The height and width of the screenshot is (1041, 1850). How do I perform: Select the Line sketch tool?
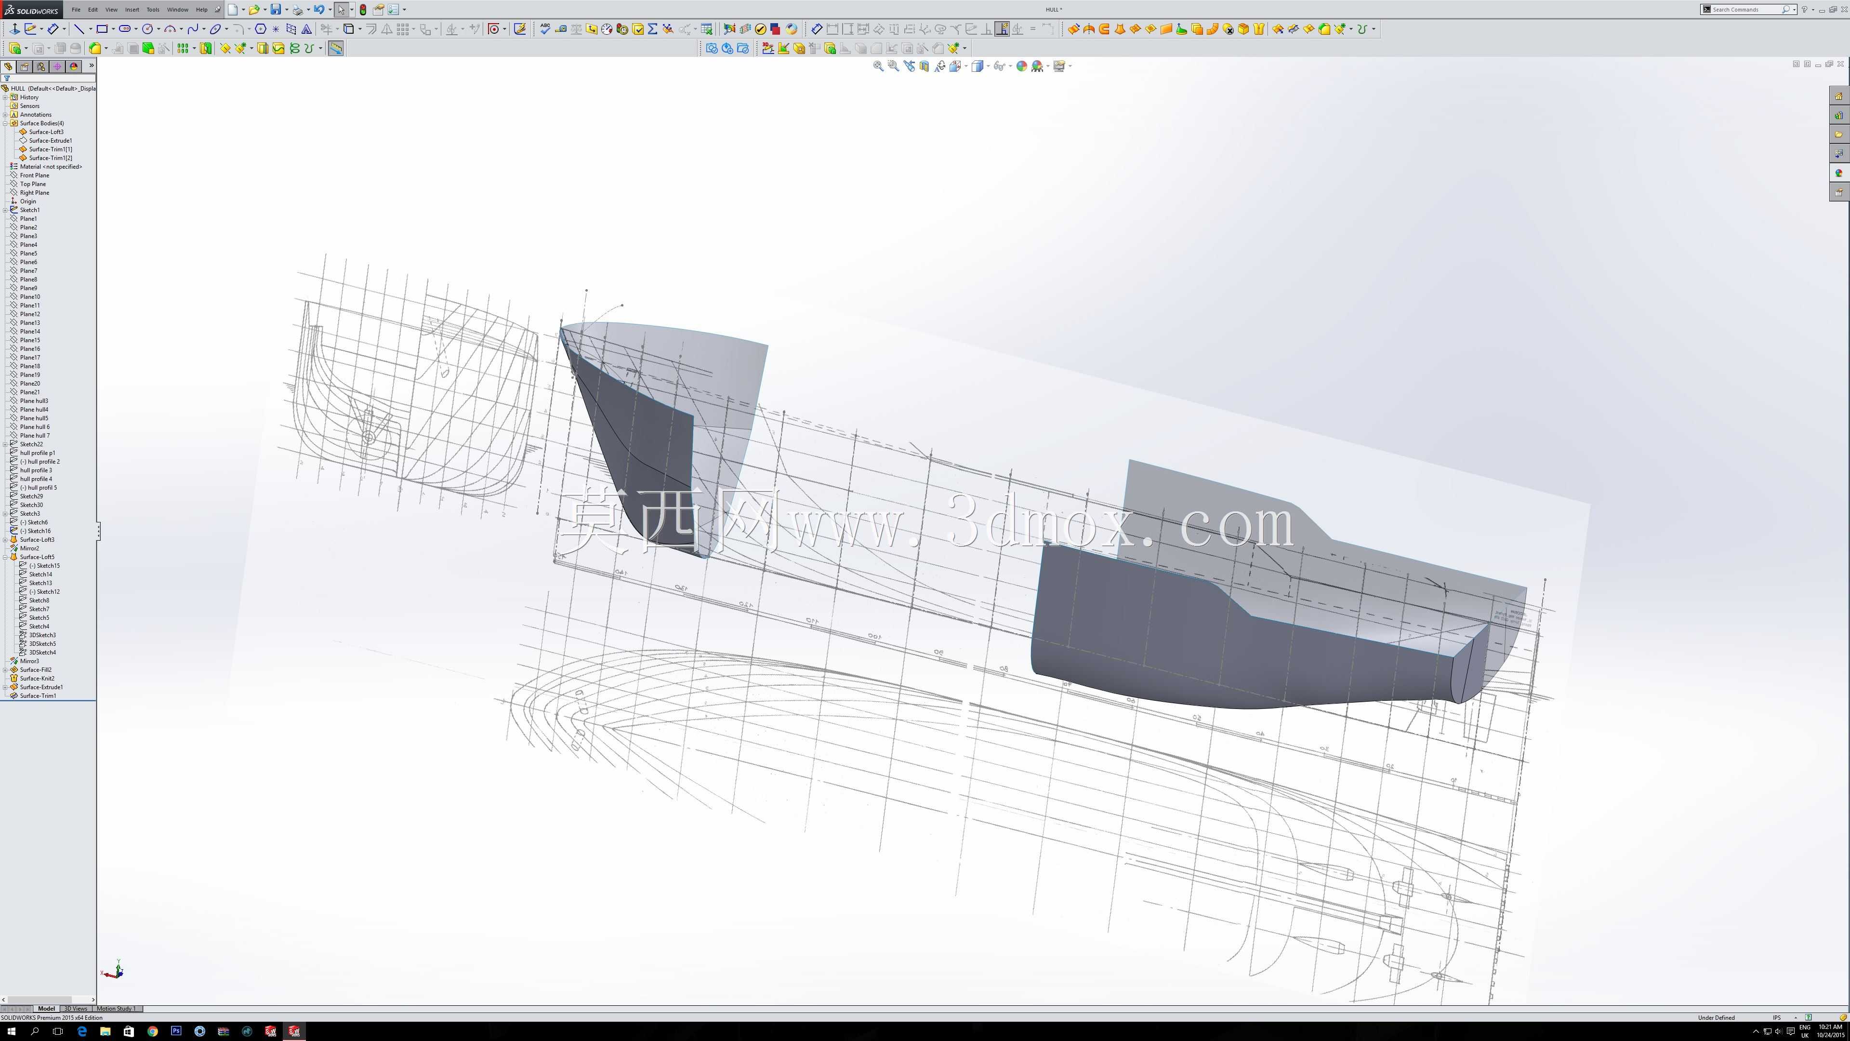tap(79, 29)
